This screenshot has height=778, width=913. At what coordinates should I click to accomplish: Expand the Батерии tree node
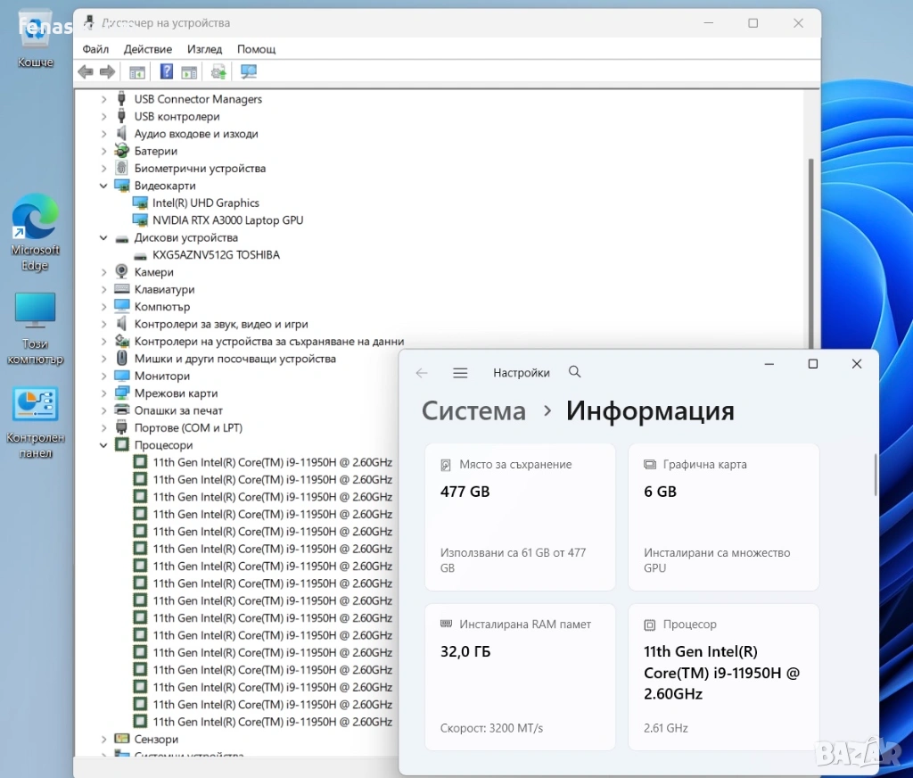[x=104, y=151]
